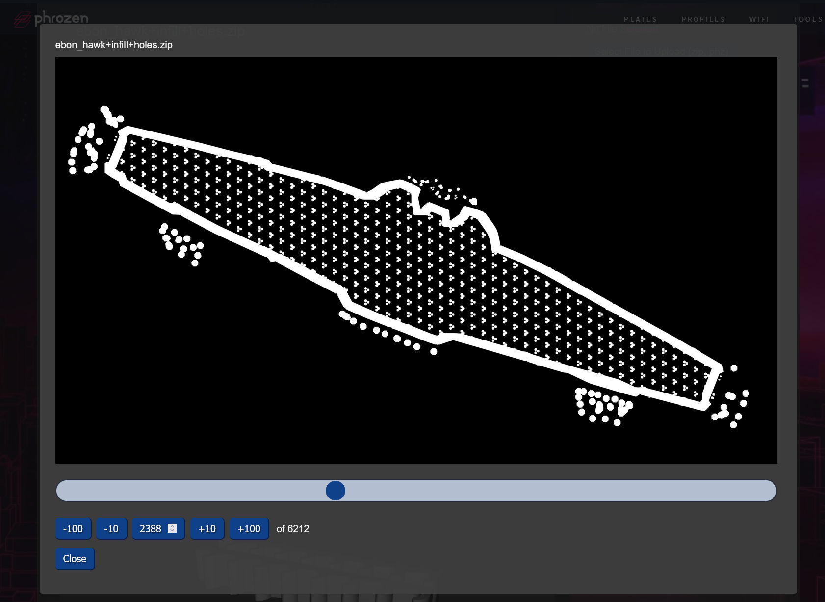This screenshot has height=602, width=825.
Task: Close the layer preview dialog
Action: 75,559
